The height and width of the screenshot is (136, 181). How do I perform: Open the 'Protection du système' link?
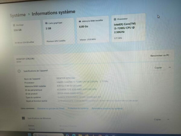pyautogui.click(x=78, y=108)
